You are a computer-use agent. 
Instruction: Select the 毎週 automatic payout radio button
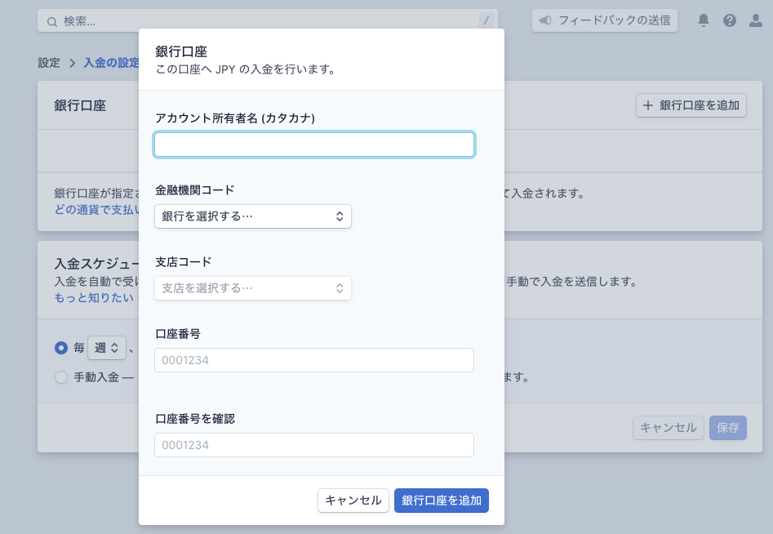[61, 348]
